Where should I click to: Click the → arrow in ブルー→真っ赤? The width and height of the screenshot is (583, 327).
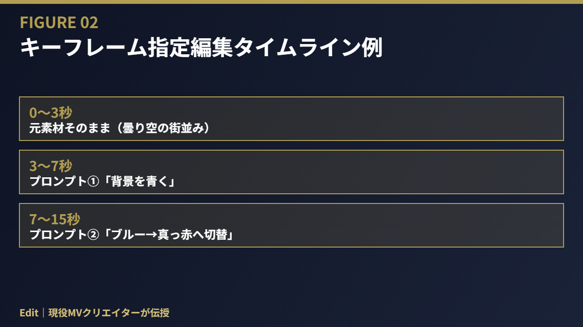152,235
